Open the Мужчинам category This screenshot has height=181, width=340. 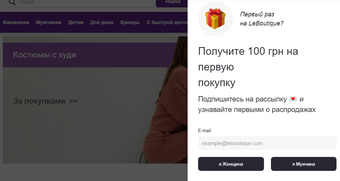(x=48, y=22)
